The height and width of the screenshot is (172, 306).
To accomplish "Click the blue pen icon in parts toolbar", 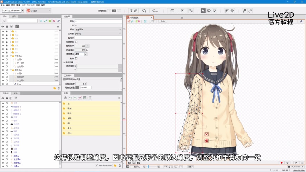I will pyautogui.click(x=58, y=21).
